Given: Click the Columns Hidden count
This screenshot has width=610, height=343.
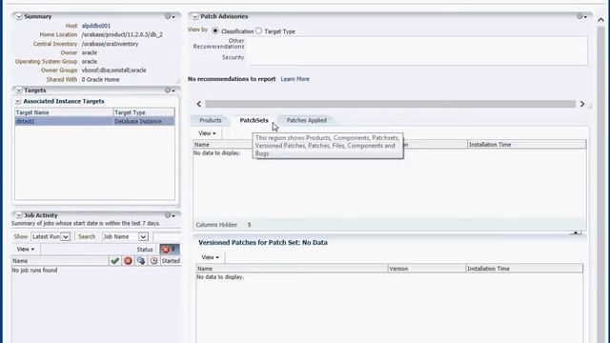Looking at the screenshot, I should pos(250,225).
